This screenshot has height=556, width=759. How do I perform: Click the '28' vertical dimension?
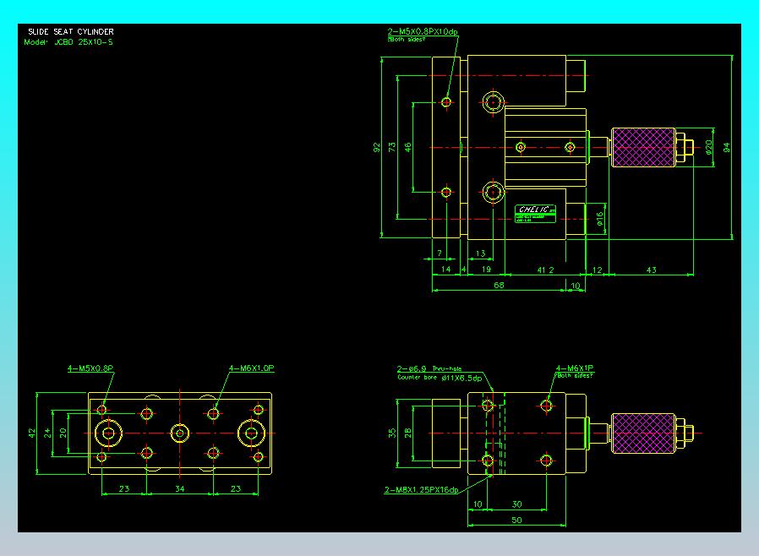407,433
